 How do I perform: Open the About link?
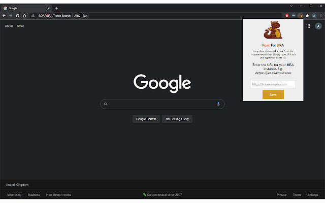tap(9, 26)
